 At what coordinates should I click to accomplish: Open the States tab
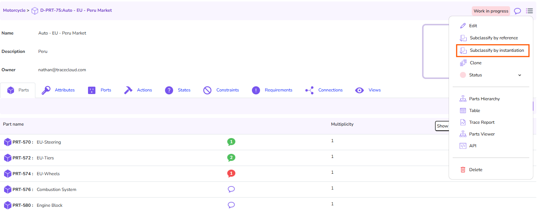(178, 90)
